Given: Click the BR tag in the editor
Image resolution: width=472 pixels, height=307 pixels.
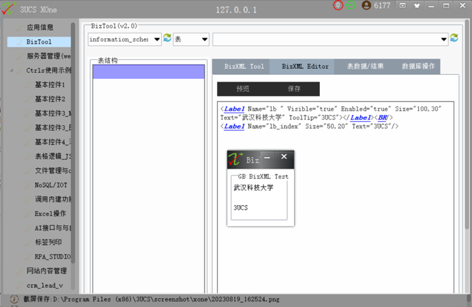Looking at the screenshot, I should coord(382,118).
